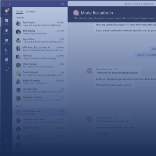Open chat with Ray Tanaka
The height and width of the screenshot is (156, 156).
click(x=40, y=24)
